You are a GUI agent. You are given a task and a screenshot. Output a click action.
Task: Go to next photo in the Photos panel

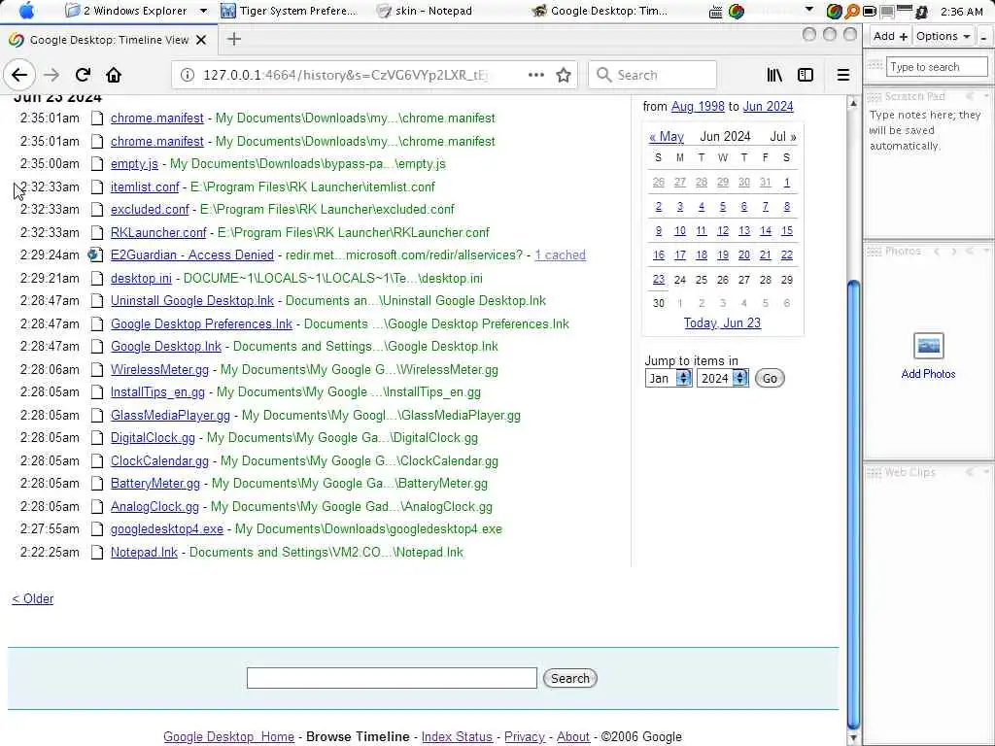[953, 252]
